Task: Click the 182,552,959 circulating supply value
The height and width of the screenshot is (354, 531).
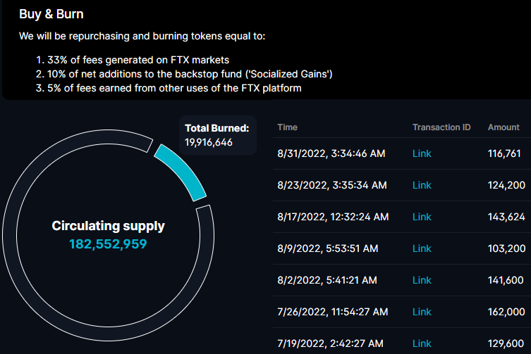Action: [108, 244]
